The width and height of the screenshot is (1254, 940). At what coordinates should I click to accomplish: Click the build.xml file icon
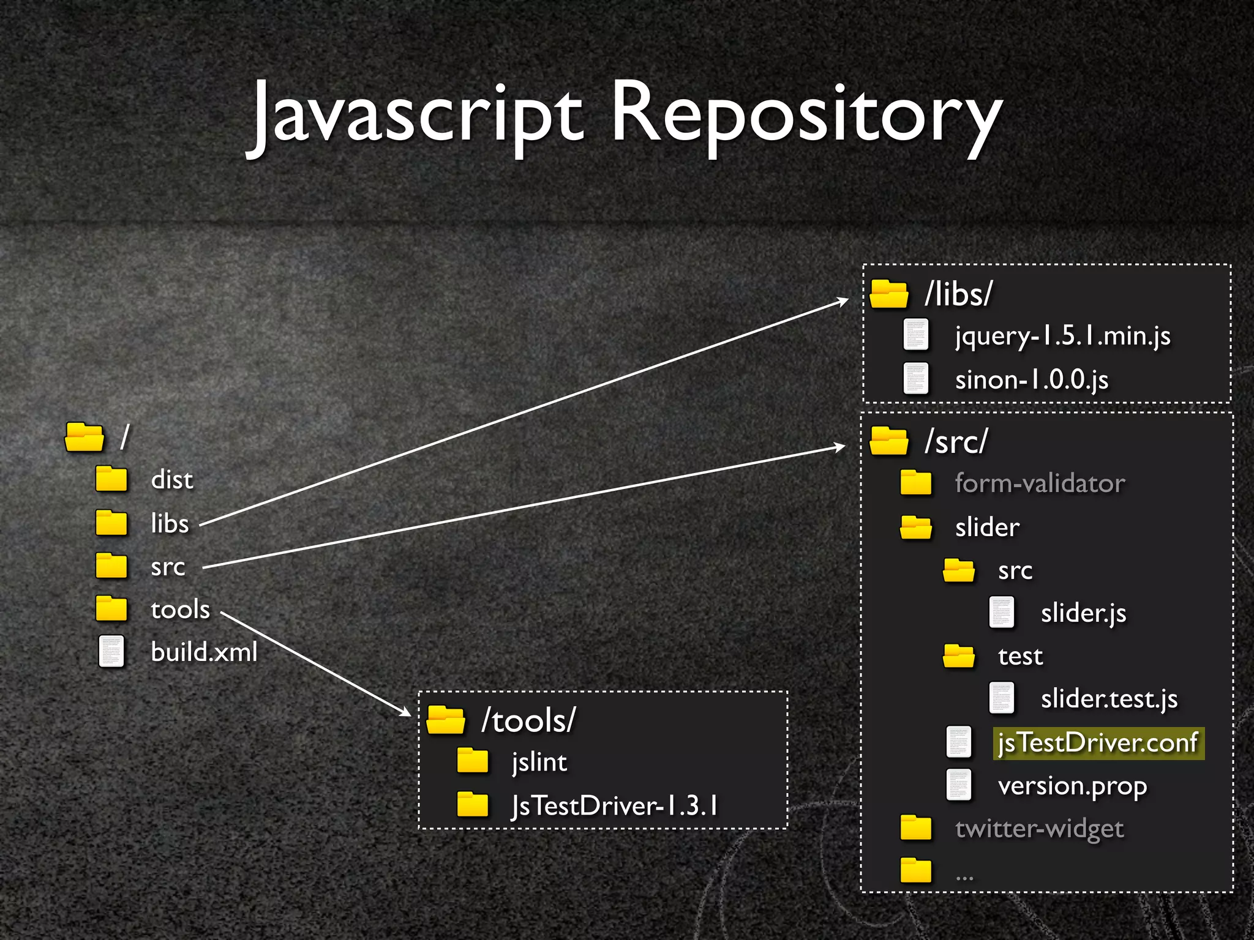[111, 651]
